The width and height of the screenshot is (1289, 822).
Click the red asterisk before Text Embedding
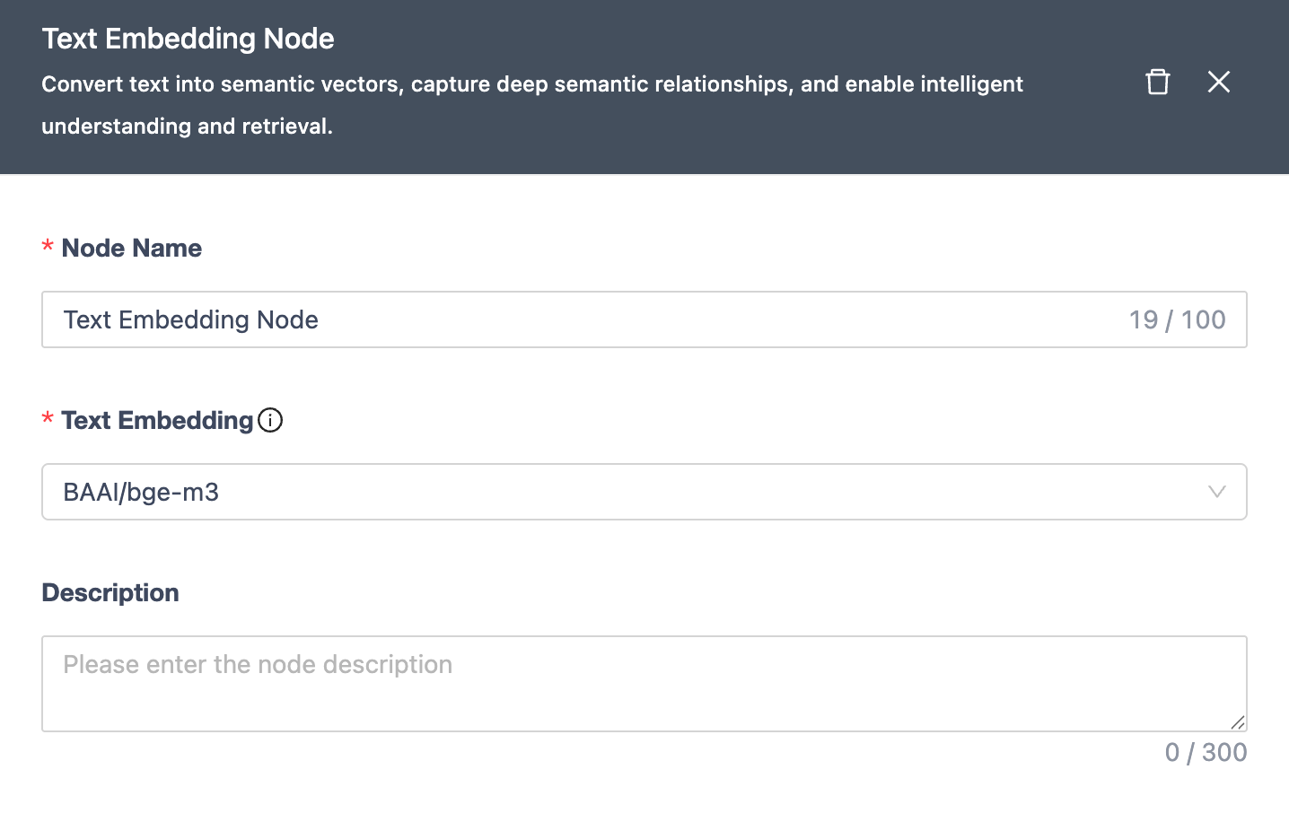[48, 421]
